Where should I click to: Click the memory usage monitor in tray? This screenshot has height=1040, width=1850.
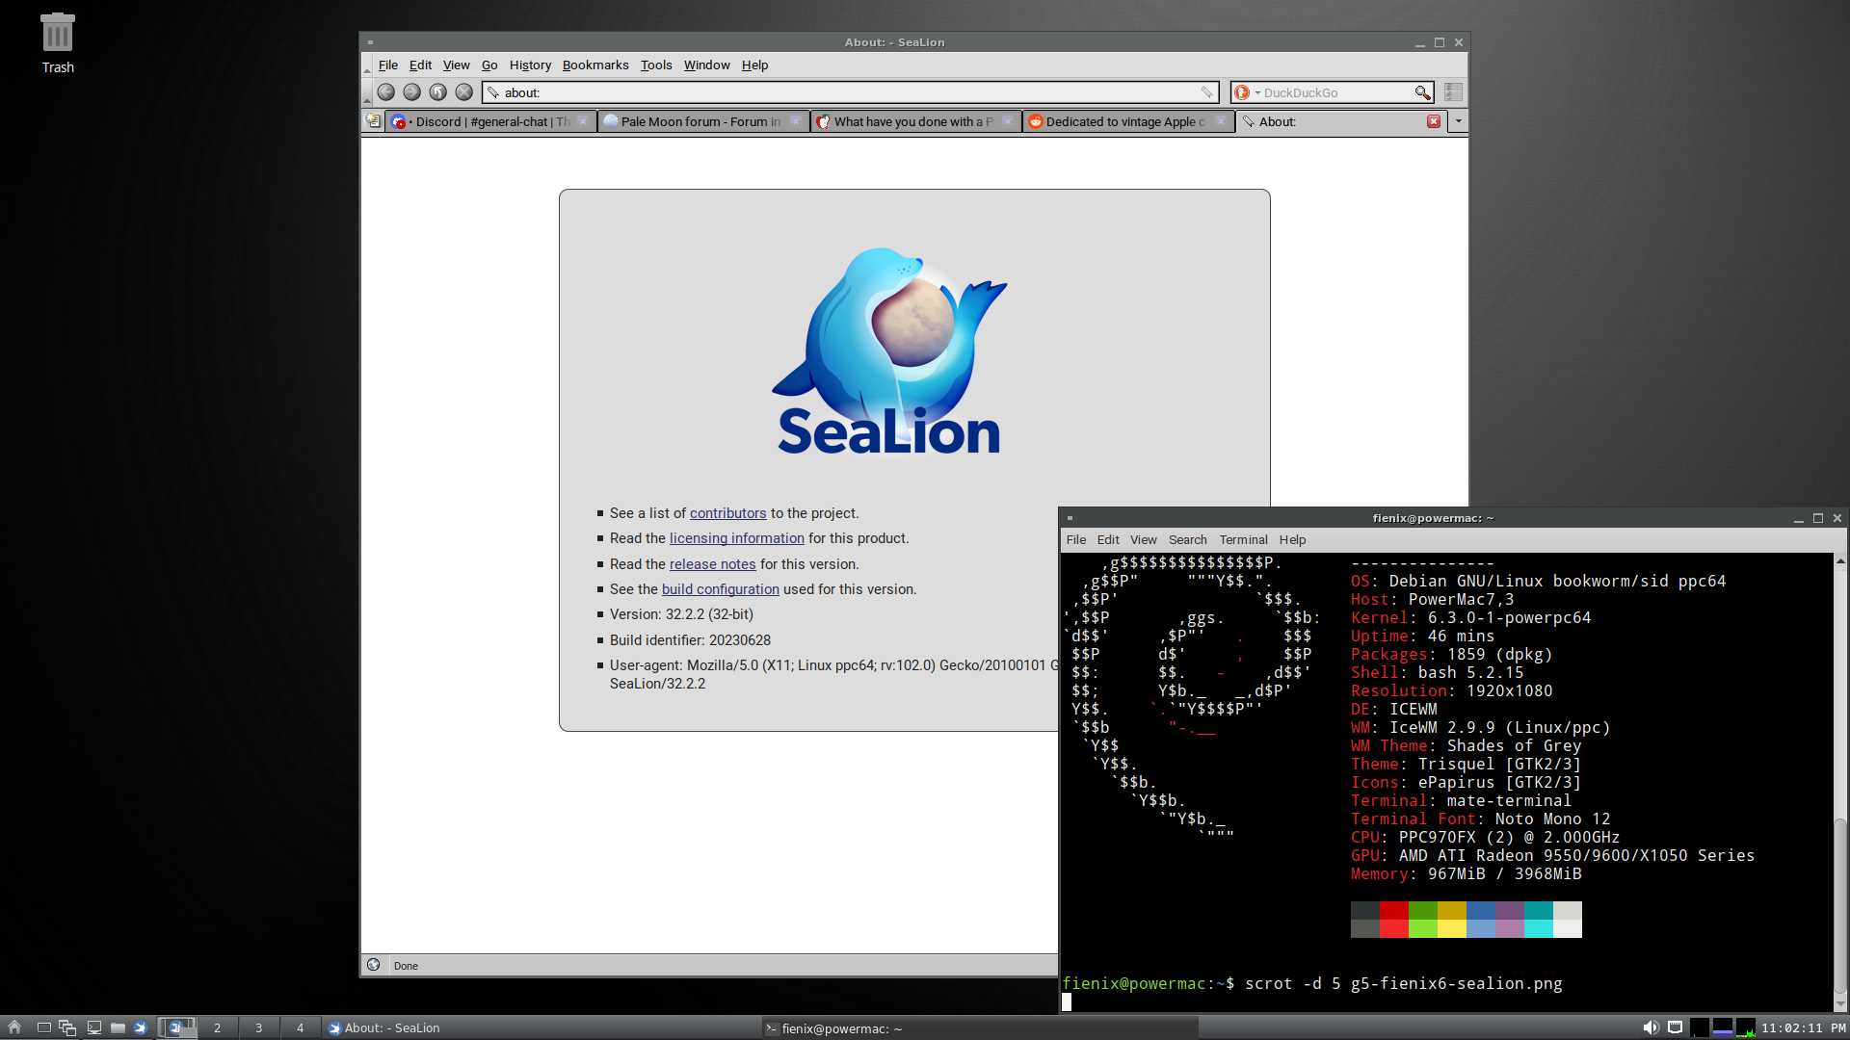pyautogui.click(x=1723, y=1027)
